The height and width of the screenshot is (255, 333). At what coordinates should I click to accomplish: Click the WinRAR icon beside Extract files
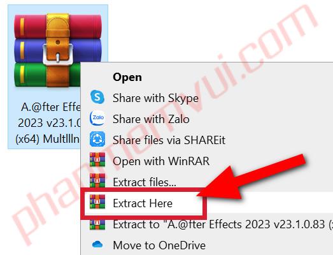pos(97,180)
